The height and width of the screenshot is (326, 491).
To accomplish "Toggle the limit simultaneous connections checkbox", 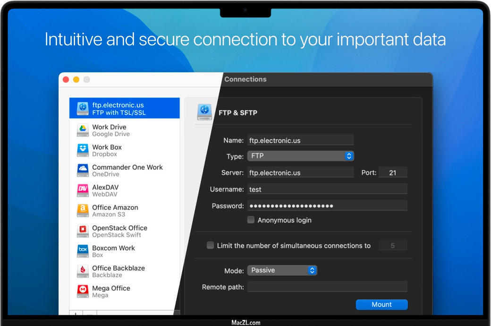I will pyautogui.click(x=211, y=245).
